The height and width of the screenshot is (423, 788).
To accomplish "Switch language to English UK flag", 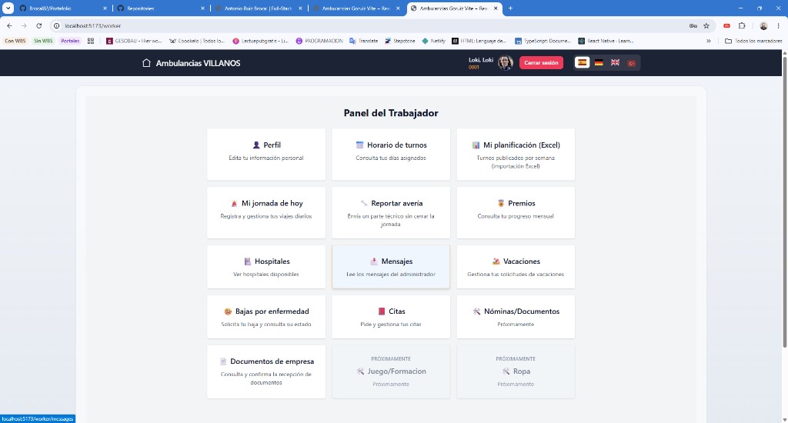I will coord(615,63).
